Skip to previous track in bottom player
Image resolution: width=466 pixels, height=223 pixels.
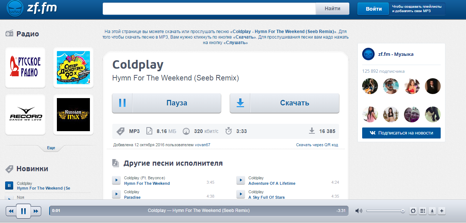(x=11, y=211)
